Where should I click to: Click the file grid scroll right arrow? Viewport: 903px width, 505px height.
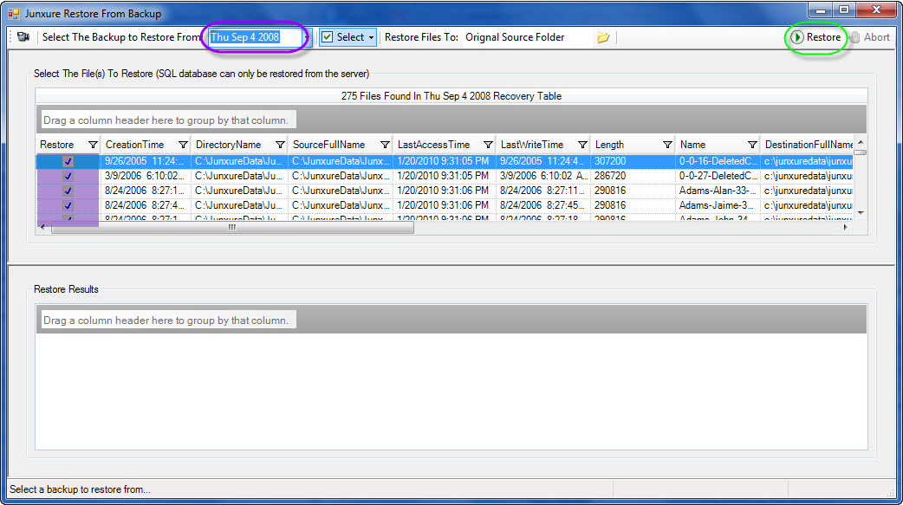tap(846, 228)
